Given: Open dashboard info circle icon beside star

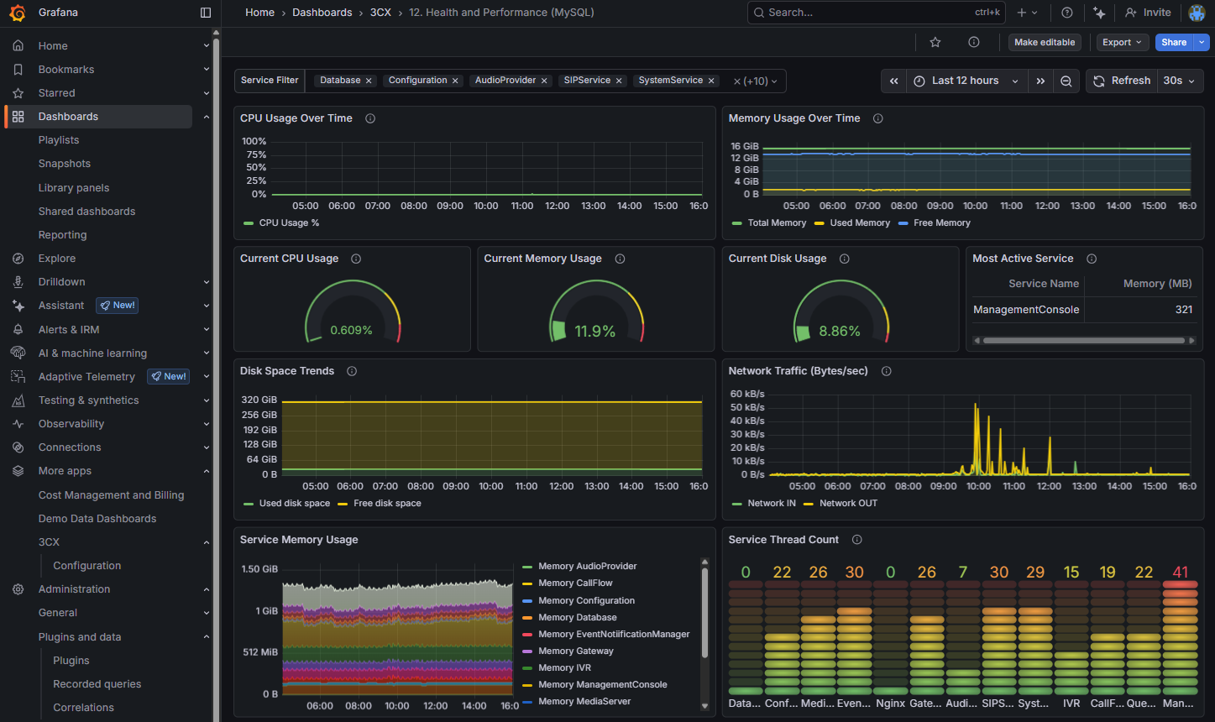Looking at the screenshot, I should point(974,42).
